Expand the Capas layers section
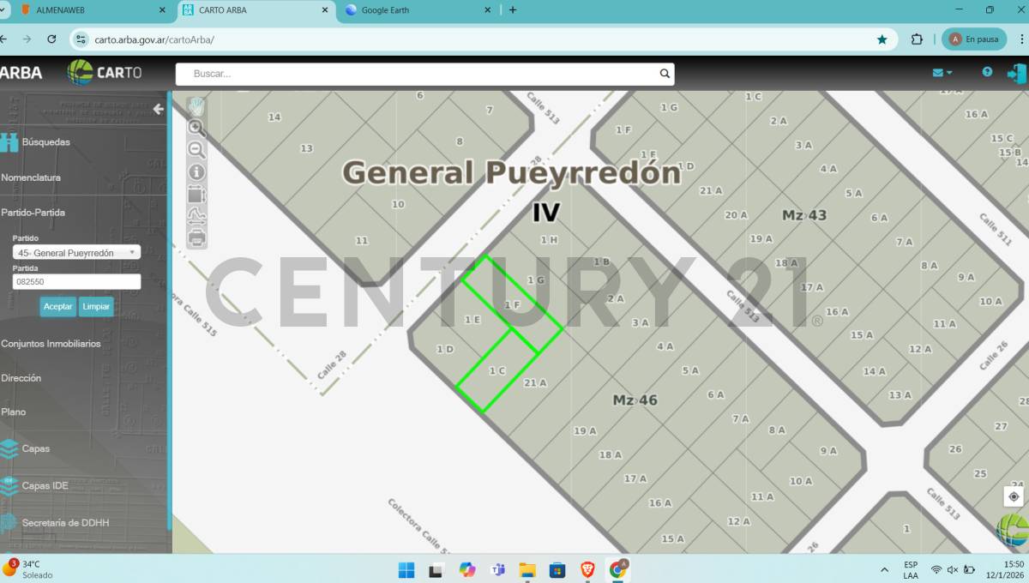Viewport: 1029px width, 583px height. point(35,448)
